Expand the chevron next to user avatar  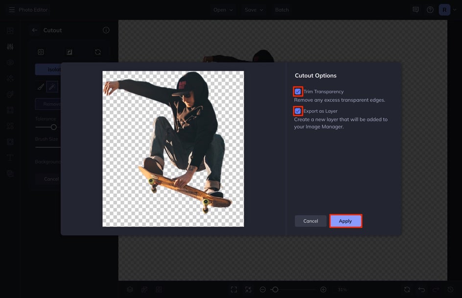(x=455, y=10)
